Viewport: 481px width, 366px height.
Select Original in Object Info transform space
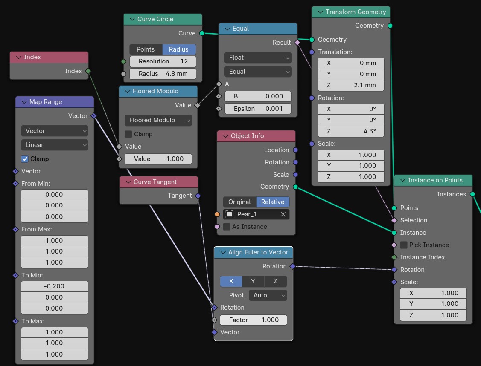tap(239, 202)
